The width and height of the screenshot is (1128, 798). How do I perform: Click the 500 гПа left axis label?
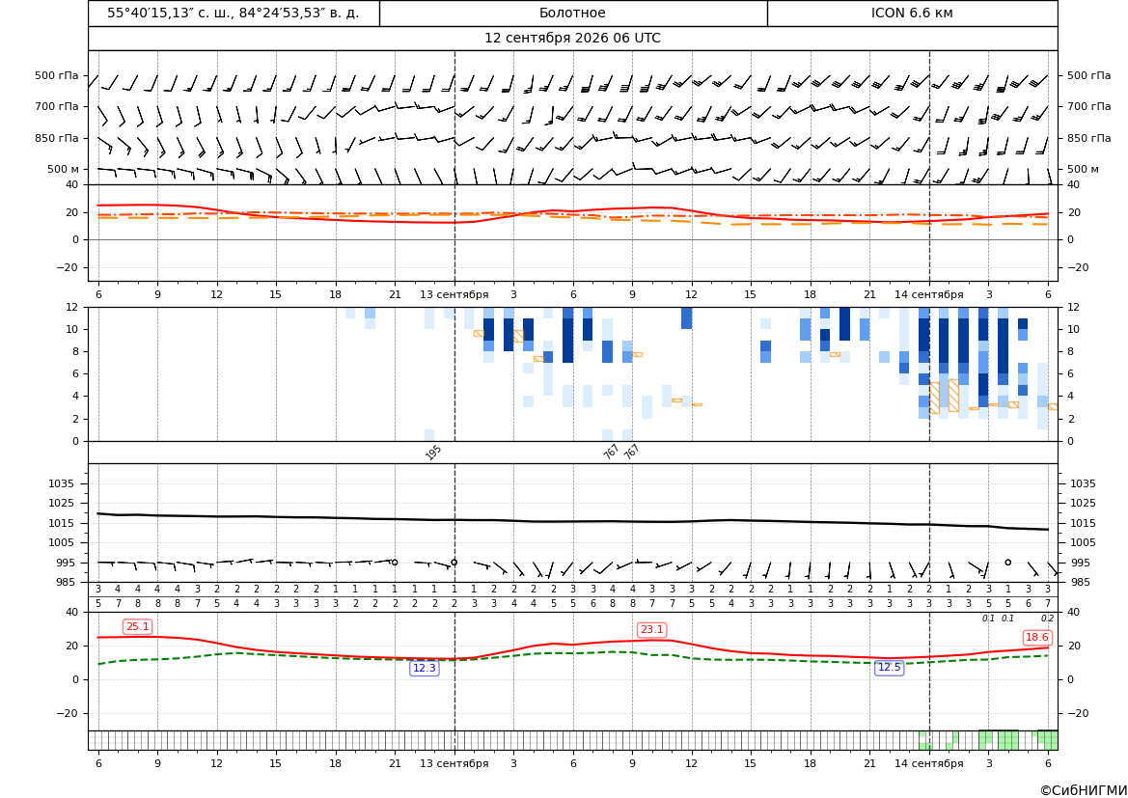pyautogui.click(x=57, y=75)
